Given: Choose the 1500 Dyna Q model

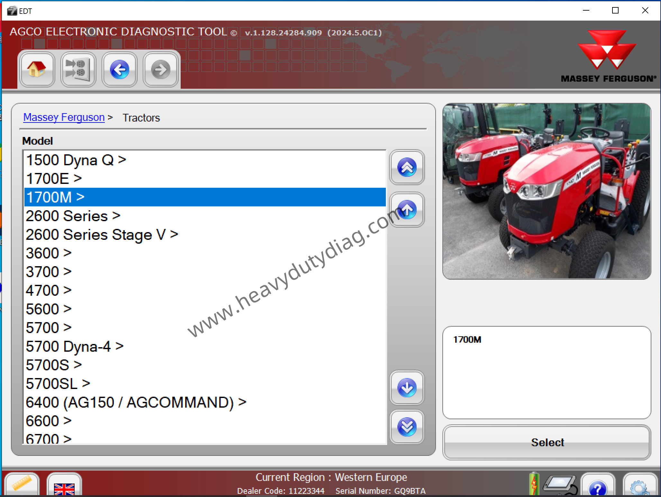Looking at the screenshot, I should [205, 160].
